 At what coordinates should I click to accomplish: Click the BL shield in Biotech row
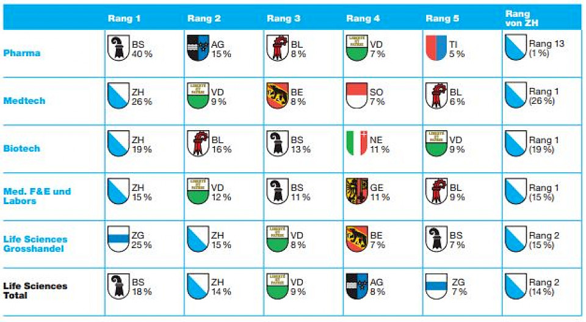pyautogui.click(x=198, y=144)
